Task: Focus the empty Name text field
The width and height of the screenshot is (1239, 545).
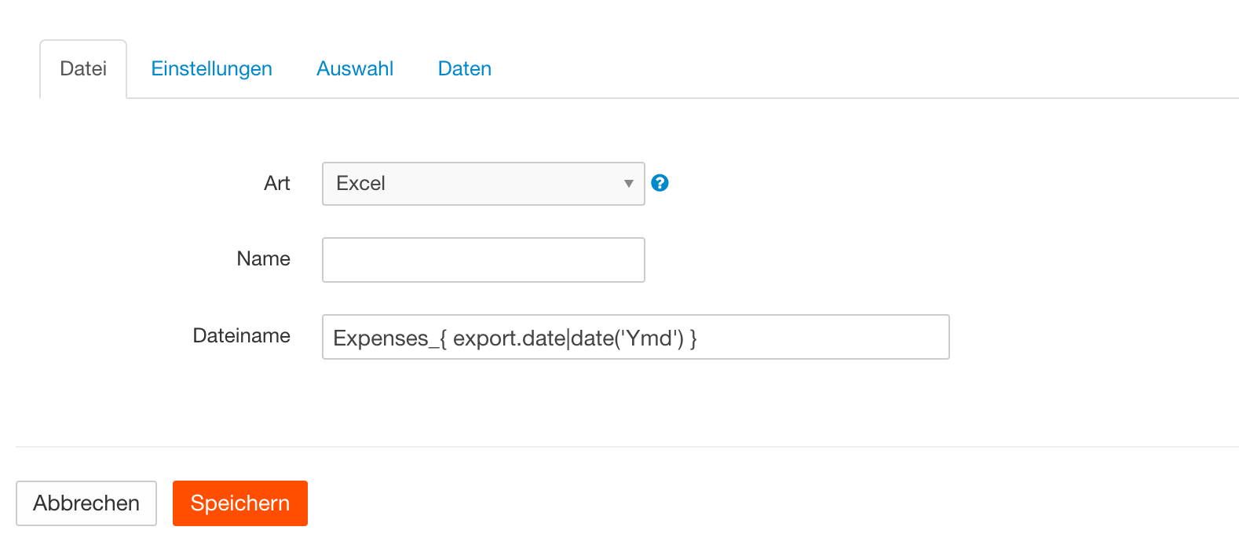Action: tap(483, 260)
